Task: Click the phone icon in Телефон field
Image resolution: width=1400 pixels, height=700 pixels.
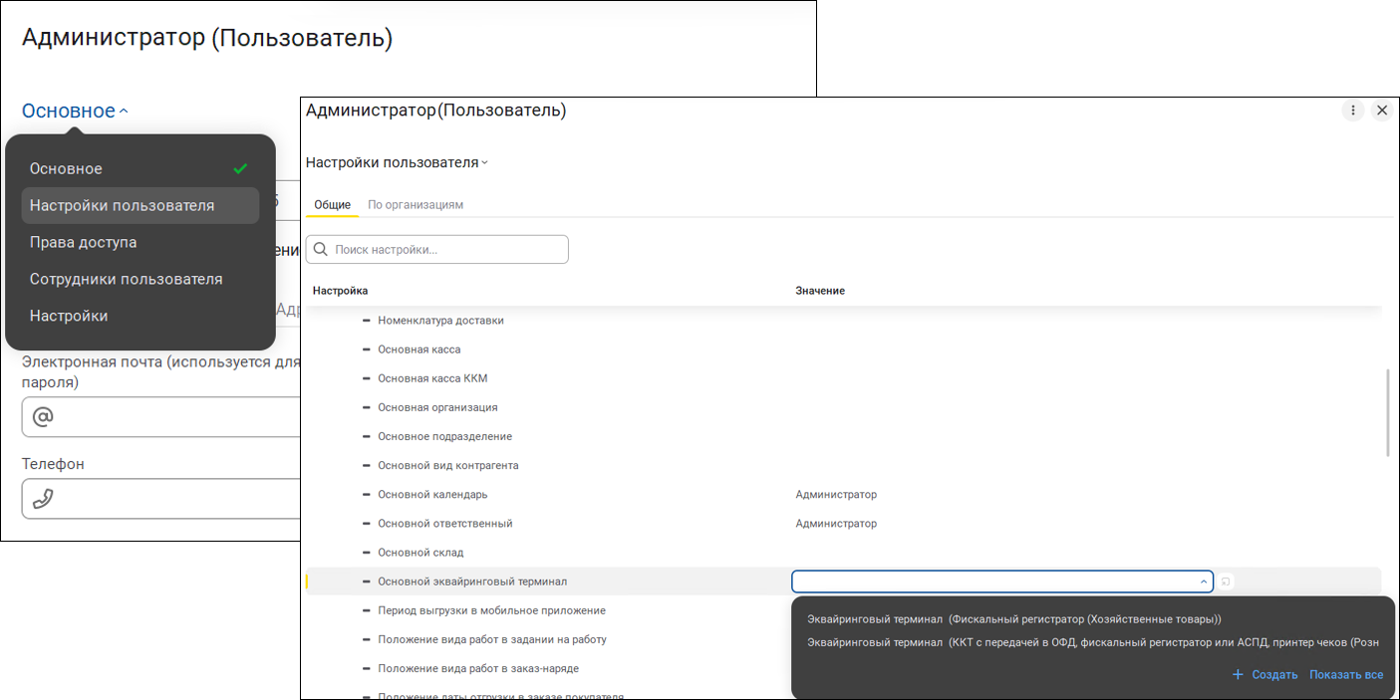Action: click(43, 499)
